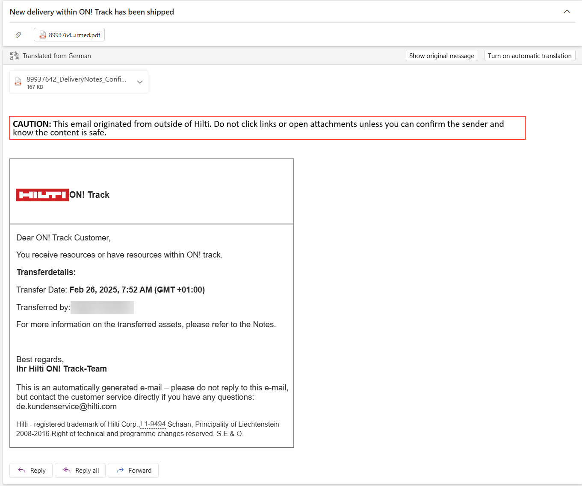Image resolution: width=582 pixels, height=486 pixels.
Task: Expand the DeliveryNotes attachment dropdown arrow
Action: pyautogui.click(x=140, y=82)
